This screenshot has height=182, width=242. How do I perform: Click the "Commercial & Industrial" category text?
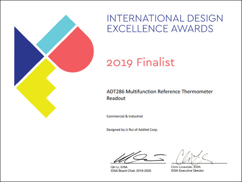(x=125, y=116)
